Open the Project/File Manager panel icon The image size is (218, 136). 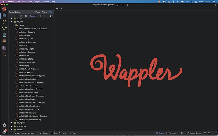(4, 15)
